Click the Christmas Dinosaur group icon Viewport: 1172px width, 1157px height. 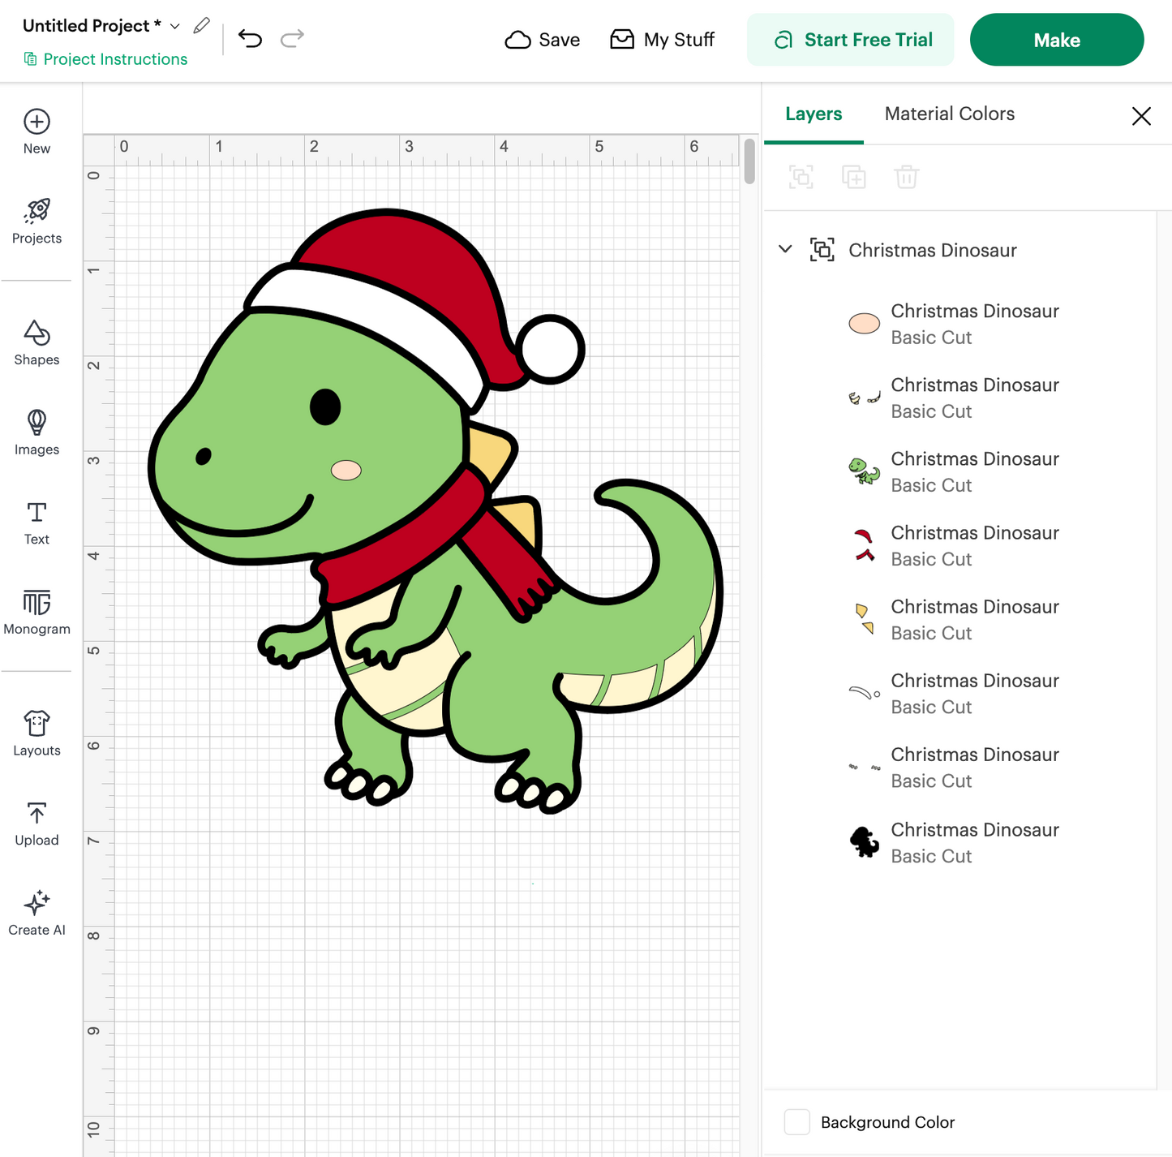click(822, 250)
